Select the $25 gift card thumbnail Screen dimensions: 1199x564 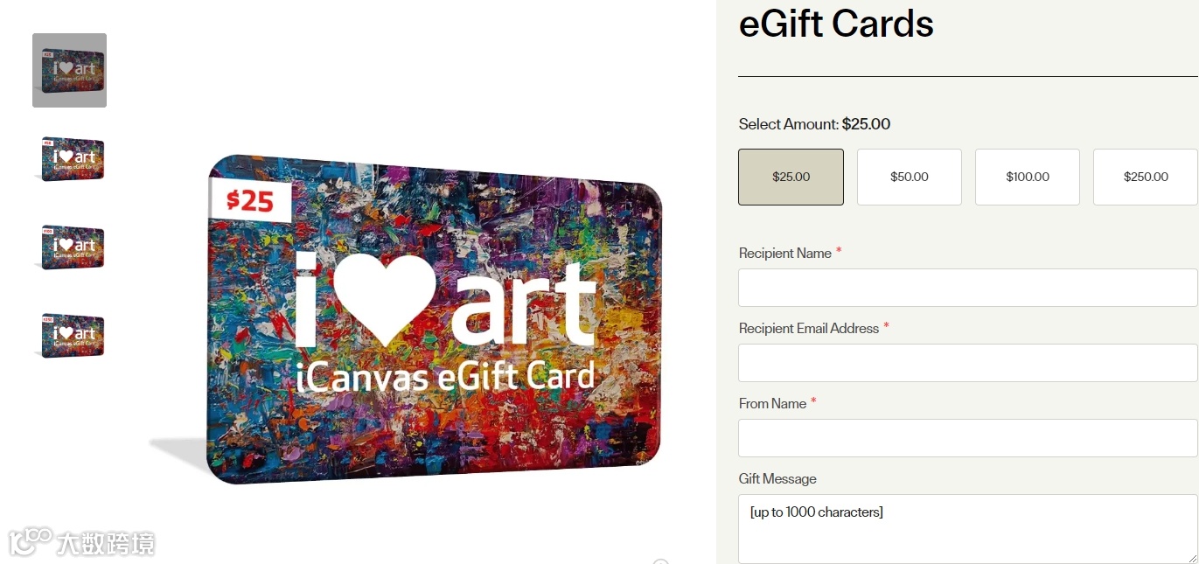pyautogui.click(x=69, y=70)
